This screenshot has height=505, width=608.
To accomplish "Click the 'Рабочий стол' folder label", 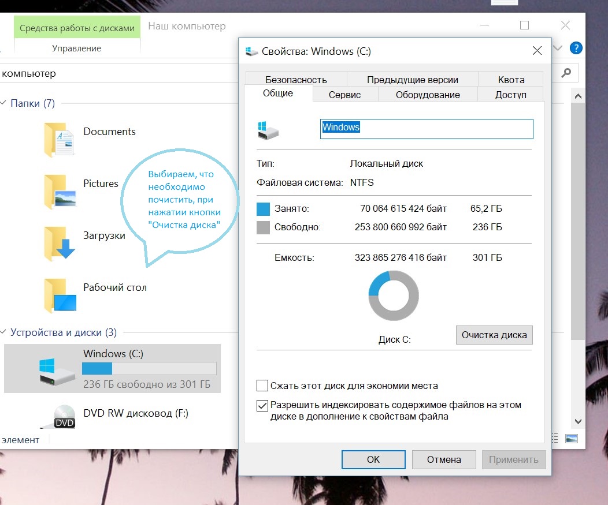I will 115,287.
